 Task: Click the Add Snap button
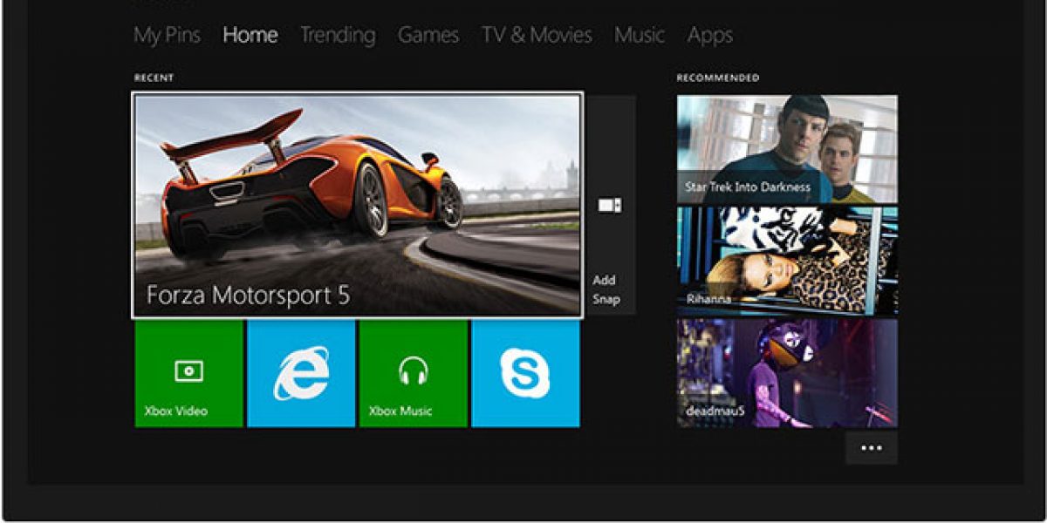tap(611, 205)
